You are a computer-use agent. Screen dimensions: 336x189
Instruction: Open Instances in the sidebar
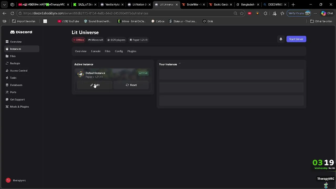22,49
